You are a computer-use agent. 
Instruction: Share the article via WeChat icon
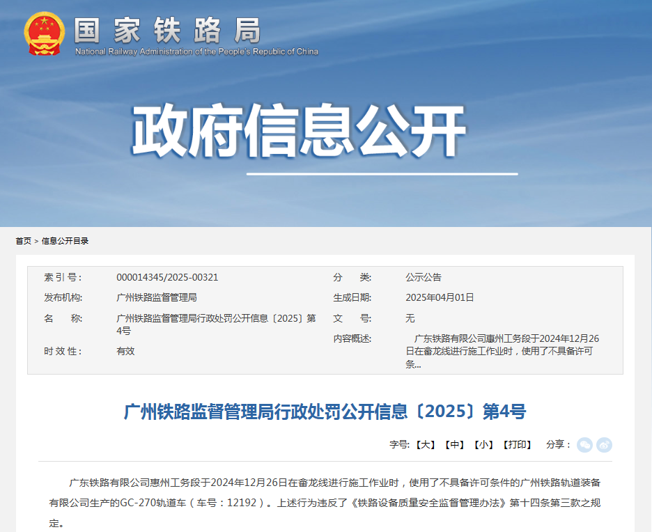pos(584,445)
